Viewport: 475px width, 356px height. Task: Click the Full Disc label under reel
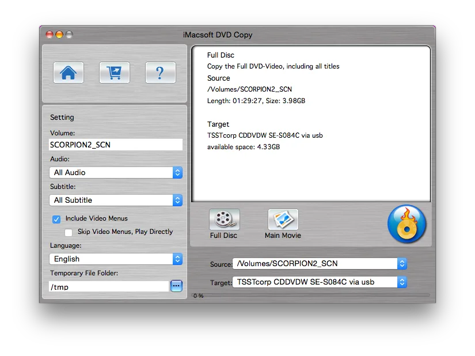223,236
